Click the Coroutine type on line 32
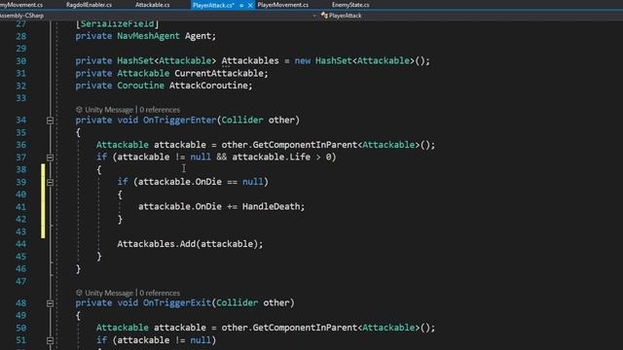The image size is (623, 350). click(140, 86)
